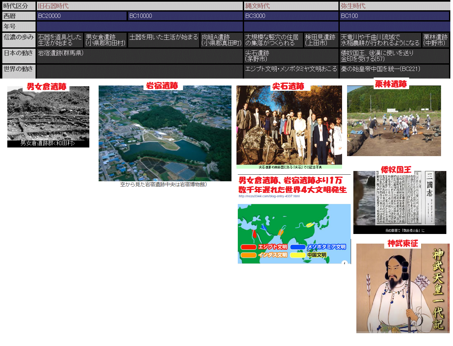Click the BC20000 timeline cell
This screenshot has height=346, width=453.
click(81, 16)
